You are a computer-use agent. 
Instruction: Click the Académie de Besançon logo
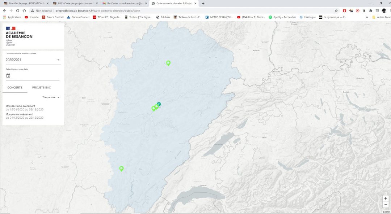19,36
